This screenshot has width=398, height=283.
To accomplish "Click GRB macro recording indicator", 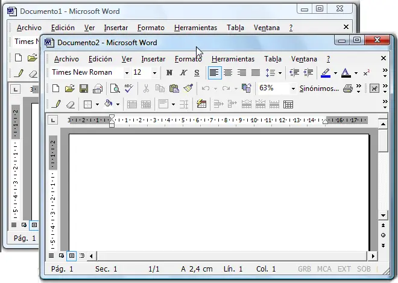I will tap(305, 269).
